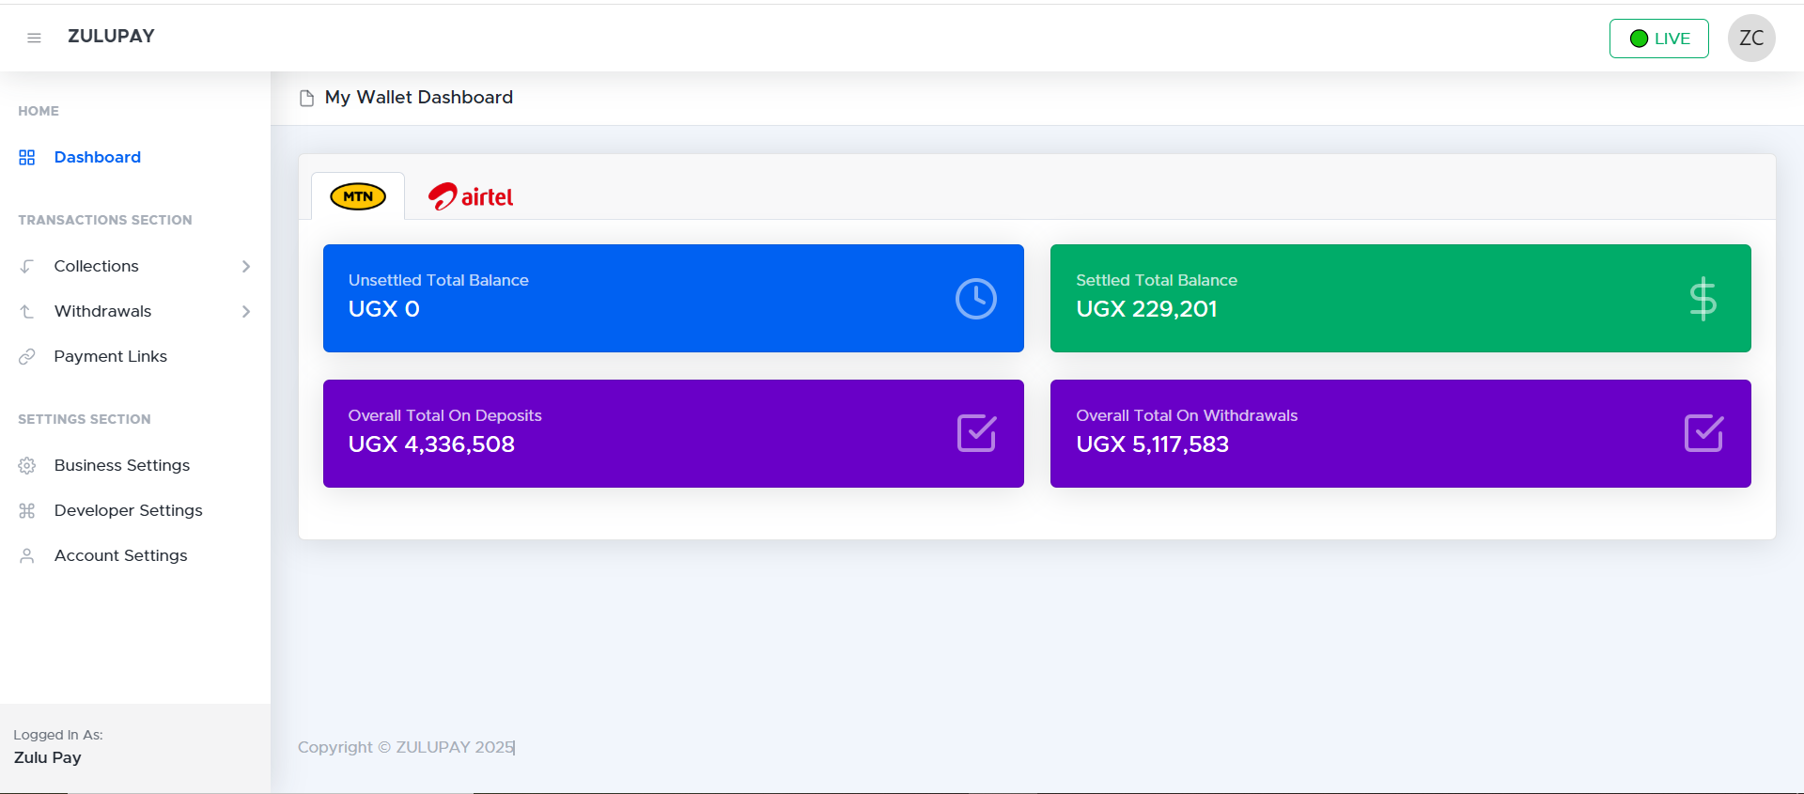
Task: Click the Withdrawals arrow icon
Action: pos(27,311)
